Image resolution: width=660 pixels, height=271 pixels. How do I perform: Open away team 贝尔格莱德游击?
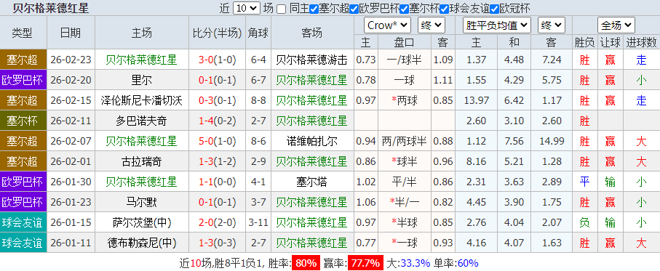tap(312, 60)
